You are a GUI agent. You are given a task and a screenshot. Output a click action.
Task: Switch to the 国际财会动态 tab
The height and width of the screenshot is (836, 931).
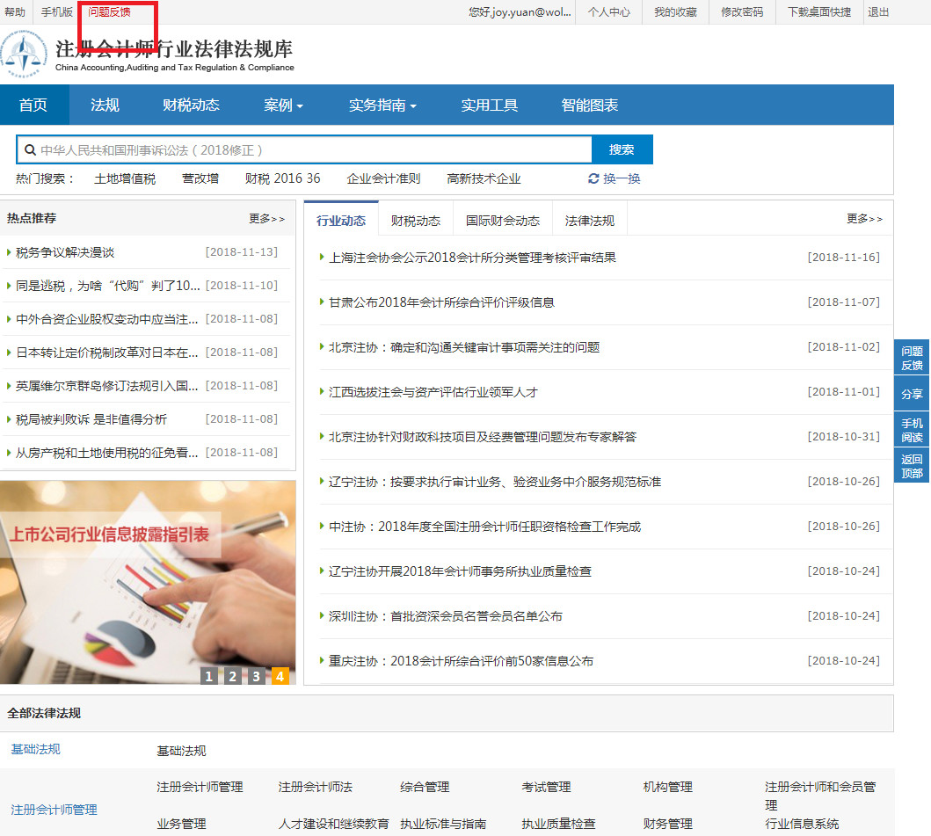click(x=503, y=221)
